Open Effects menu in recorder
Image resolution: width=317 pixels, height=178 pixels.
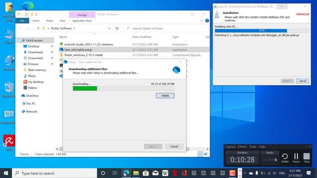(x=242, y=147)
